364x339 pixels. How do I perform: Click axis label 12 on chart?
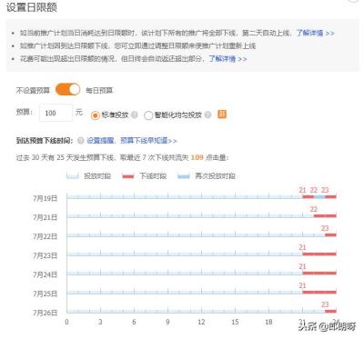pos(201,322)
